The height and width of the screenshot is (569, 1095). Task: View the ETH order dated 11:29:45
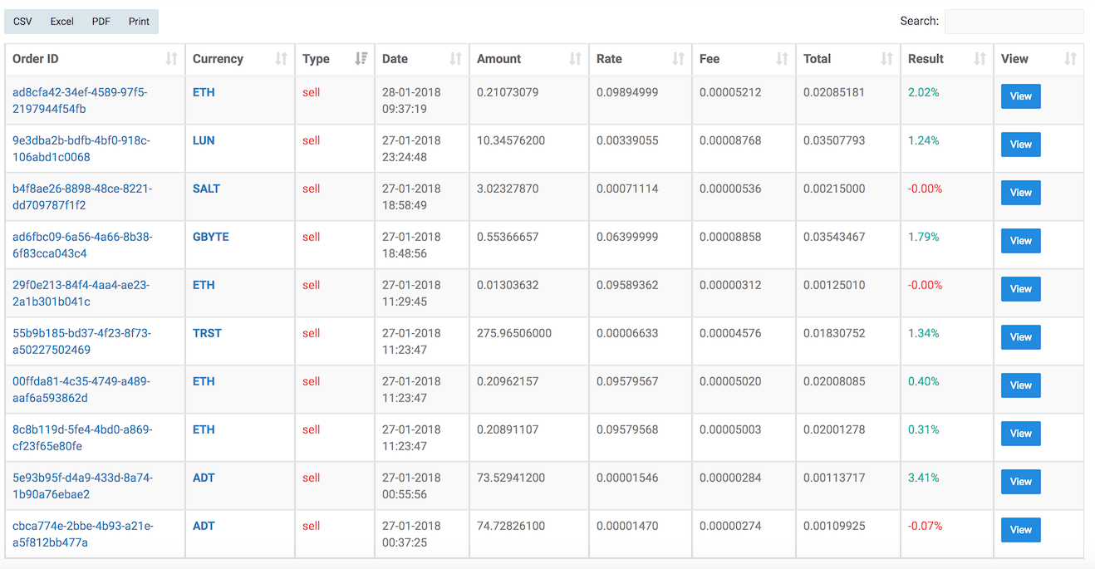coord(1021,289)
